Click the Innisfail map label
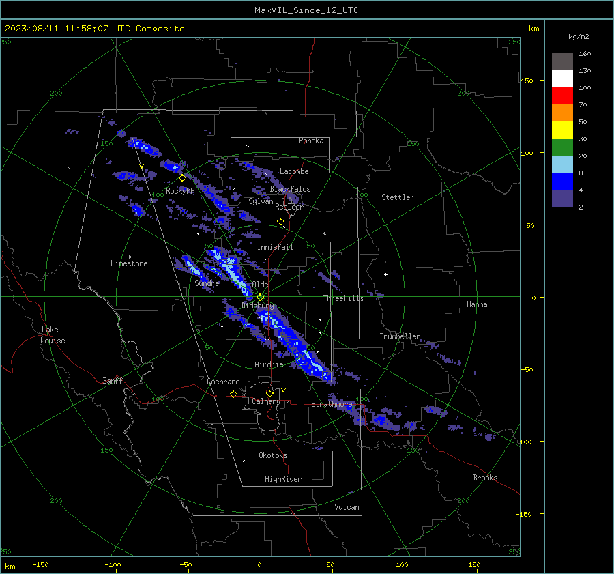 click(275, 247)
